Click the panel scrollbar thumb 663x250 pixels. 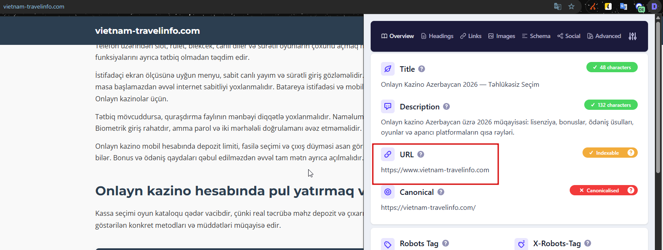[x=658, y=97]
